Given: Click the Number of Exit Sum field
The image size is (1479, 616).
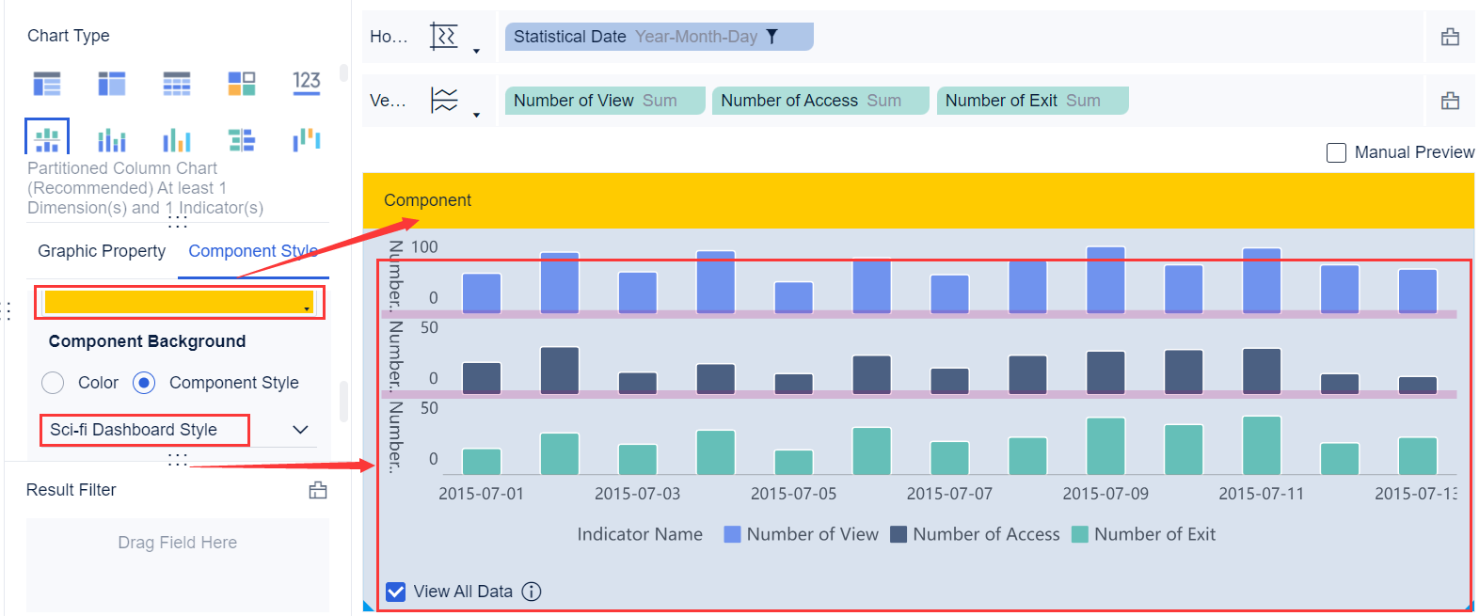Looking at the screenshot, I should click(1032, 101).
